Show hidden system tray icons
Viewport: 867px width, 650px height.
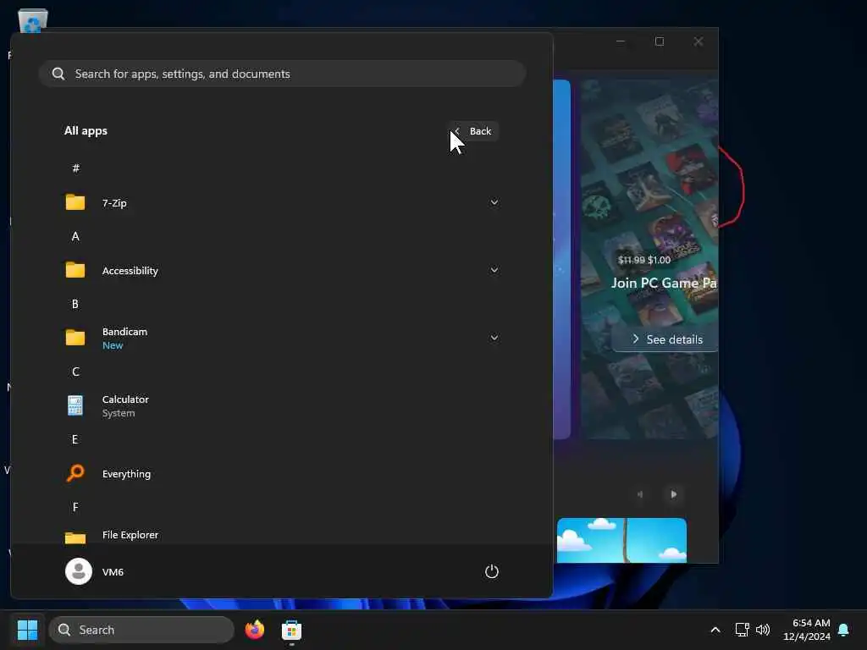(x=715, y=630)
